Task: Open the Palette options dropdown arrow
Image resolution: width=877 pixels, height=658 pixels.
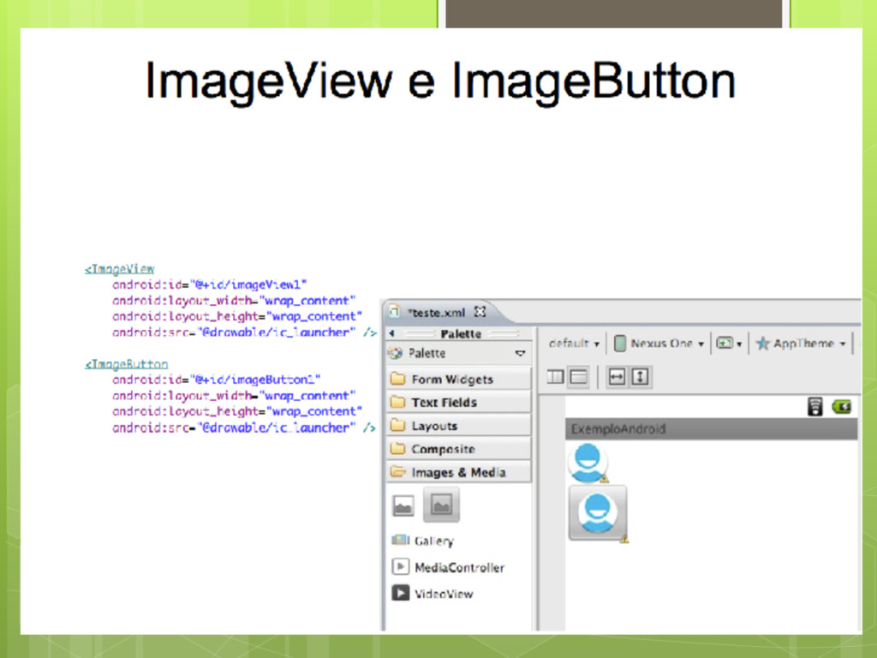Action: [520, 353]
